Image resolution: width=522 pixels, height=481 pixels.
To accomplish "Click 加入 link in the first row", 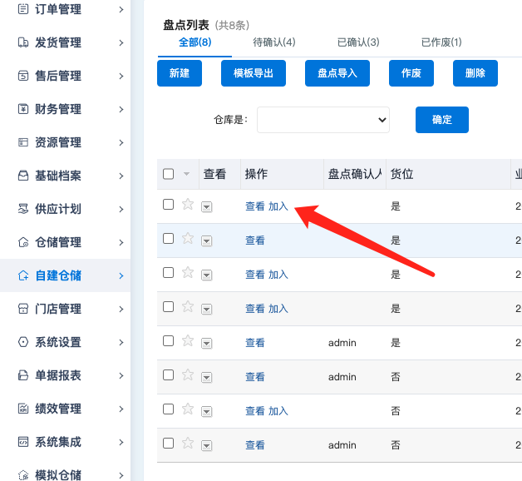I will pos(278,206).
